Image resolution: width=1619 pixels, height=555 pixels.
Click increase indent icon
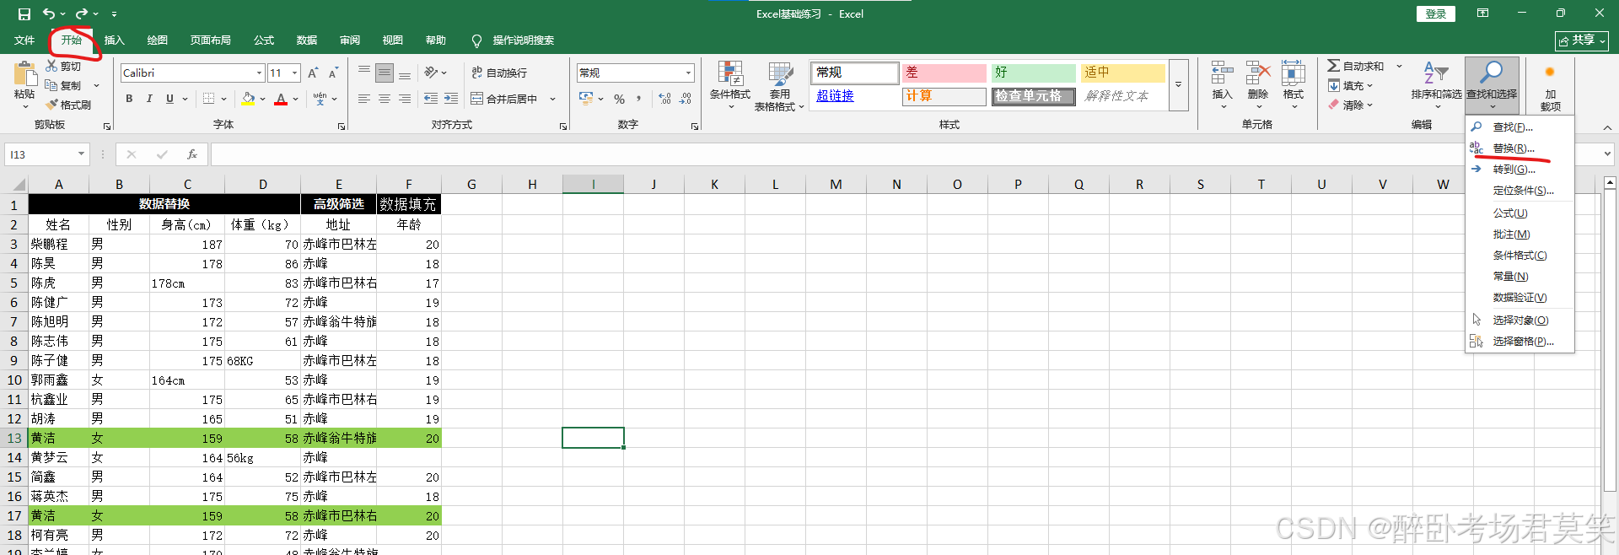coord(451,99)
